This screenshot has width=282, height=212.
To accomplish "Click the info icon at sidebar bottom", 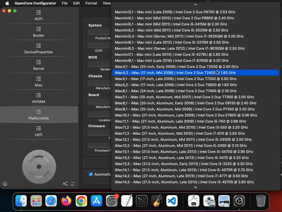I will [5, 184].
